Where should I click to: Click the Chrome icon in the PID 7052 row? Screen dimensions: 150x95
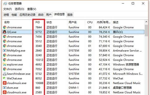tap(4, 69)
